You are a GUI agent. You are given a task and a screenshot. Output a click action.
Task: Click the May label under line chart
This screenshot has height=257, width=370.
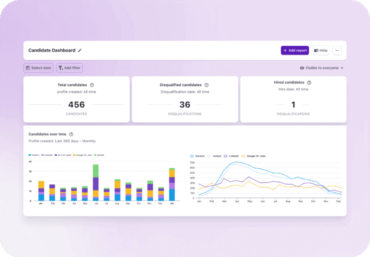250,202
